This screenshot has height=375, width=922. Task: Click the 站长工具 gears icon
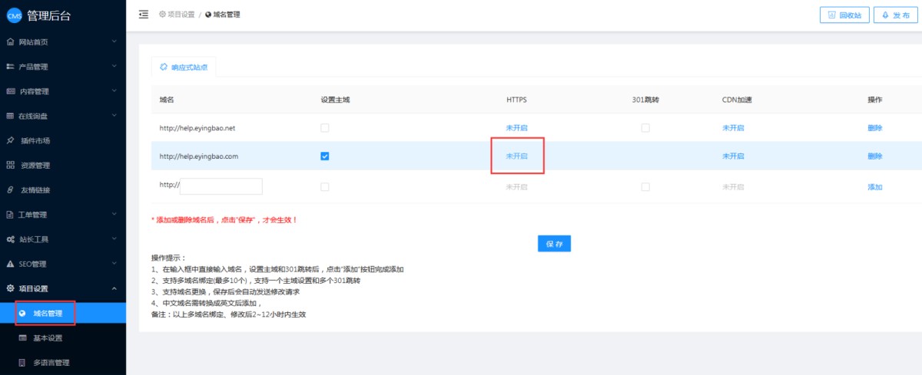click(x=10, y=239)
